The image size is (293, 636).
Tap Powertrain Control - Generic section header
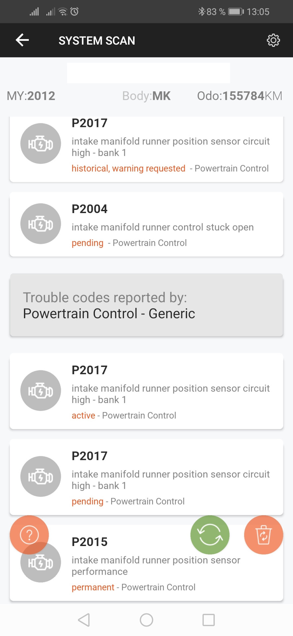point(146,305)
